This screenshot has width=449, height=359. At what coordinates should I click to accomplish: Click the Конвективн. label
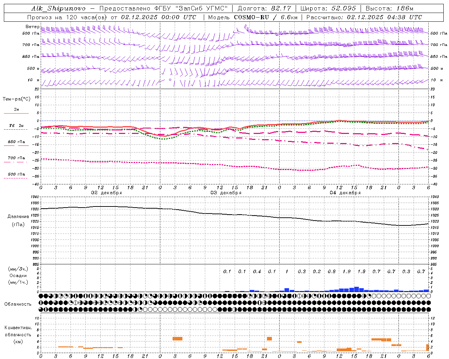point(18,328)
